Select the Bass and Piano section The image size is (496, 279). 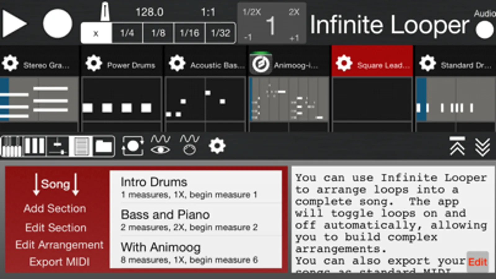click(196, 220)
